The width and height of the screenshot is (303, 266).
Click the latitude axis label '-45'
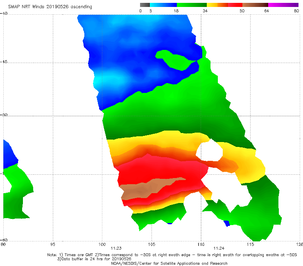coord(4,62)
